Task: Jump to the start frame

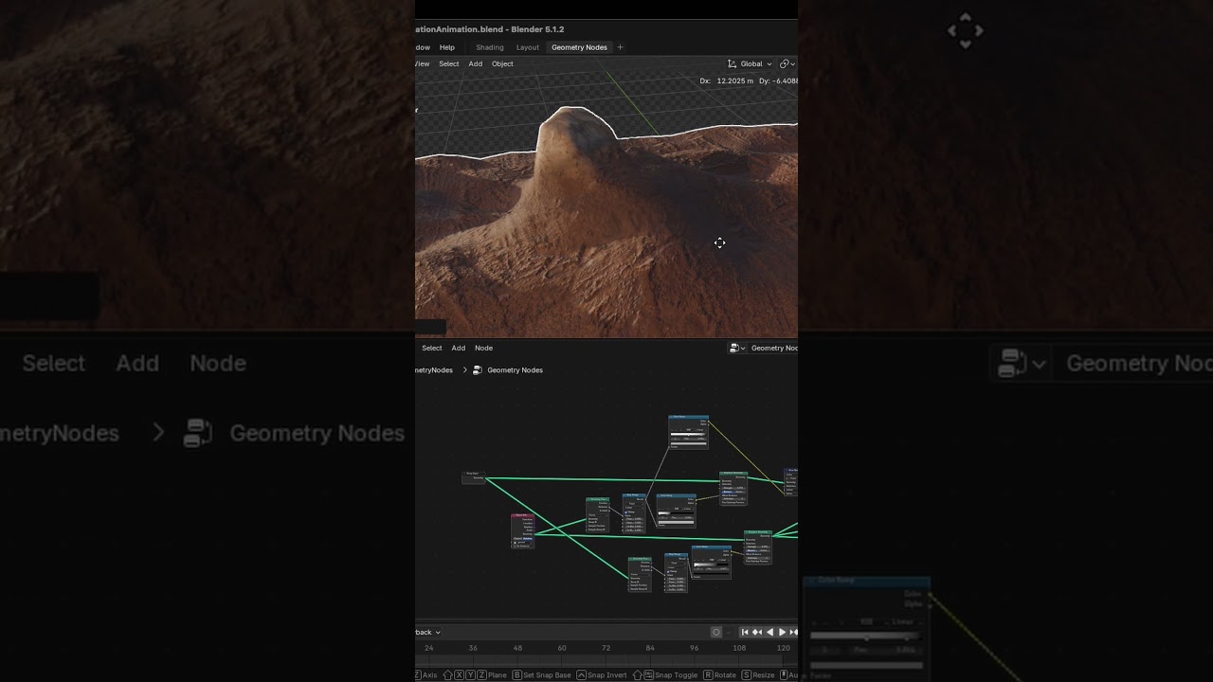Action: [745, 632]
